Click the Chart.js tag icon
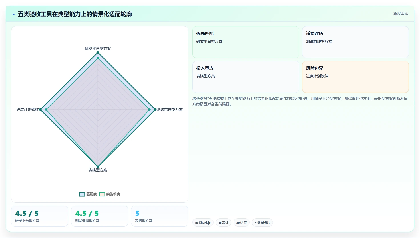The height and width of the screenshot is (238, 420). (197, 223)
